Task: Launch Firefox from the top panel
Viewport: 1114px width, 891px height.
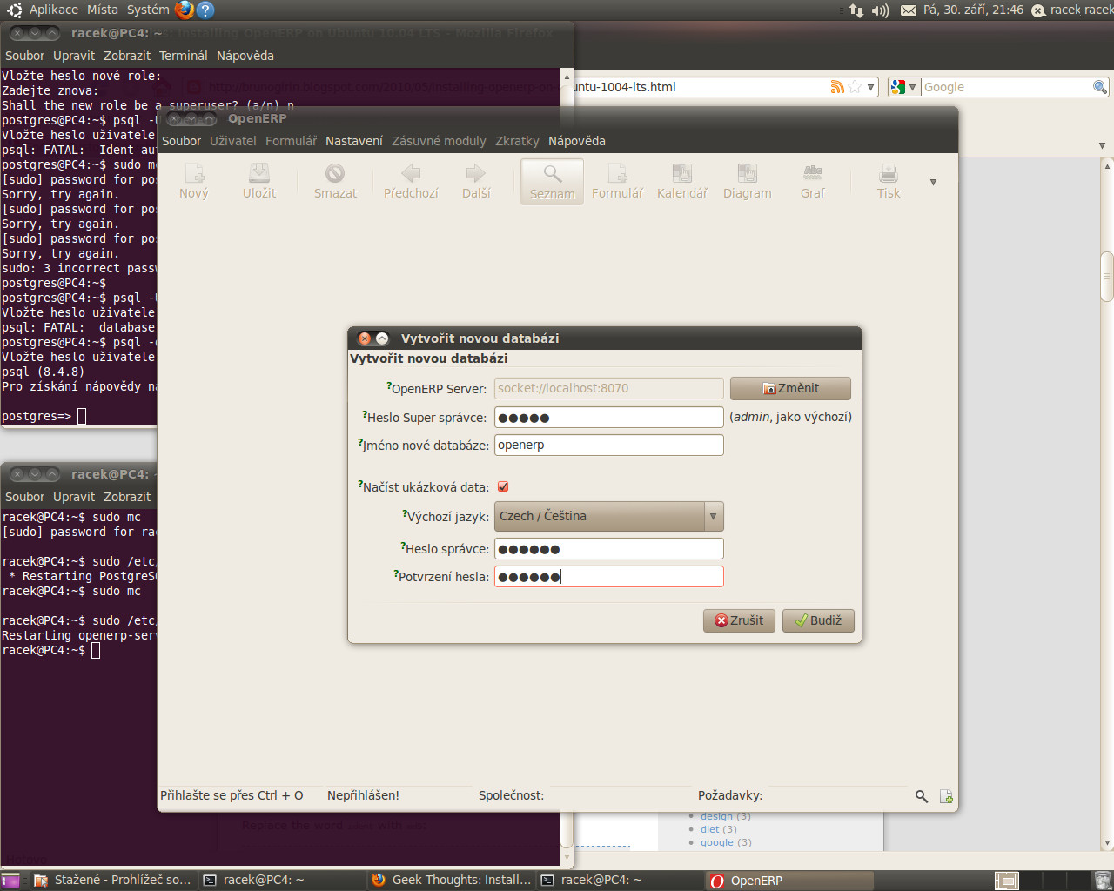Action: pyautogui.click(x=185, y=10)
